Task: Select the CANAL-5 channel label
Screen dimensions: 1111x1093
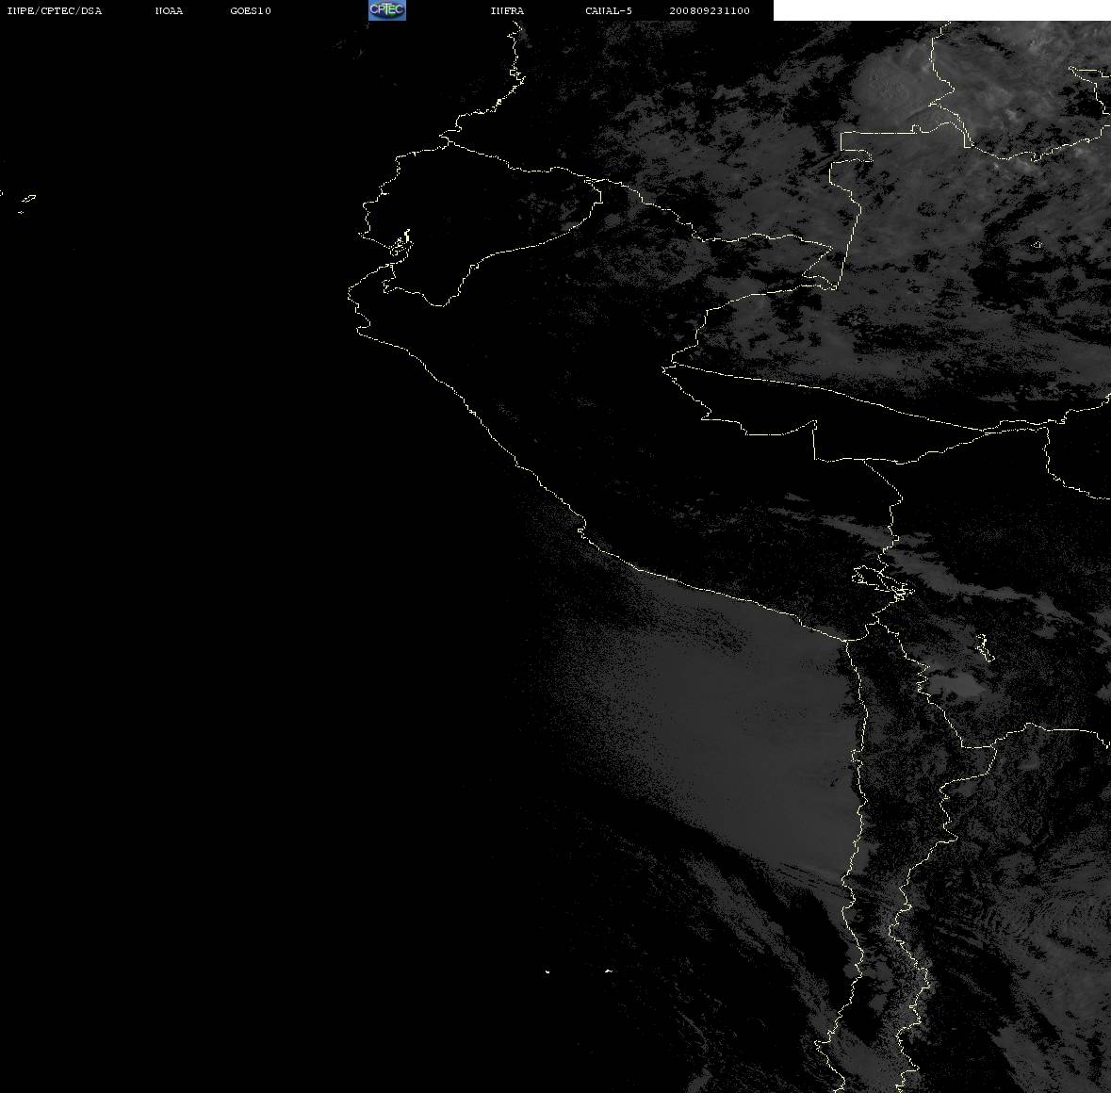Action: [609, 10]
